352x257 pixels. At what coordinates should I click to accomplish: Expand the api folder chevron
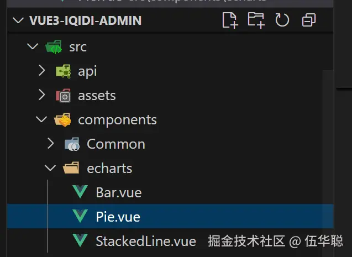(x=41, y=71)
